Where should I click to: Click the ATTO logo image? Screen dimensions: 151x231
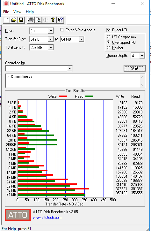[x=18, y=215]
